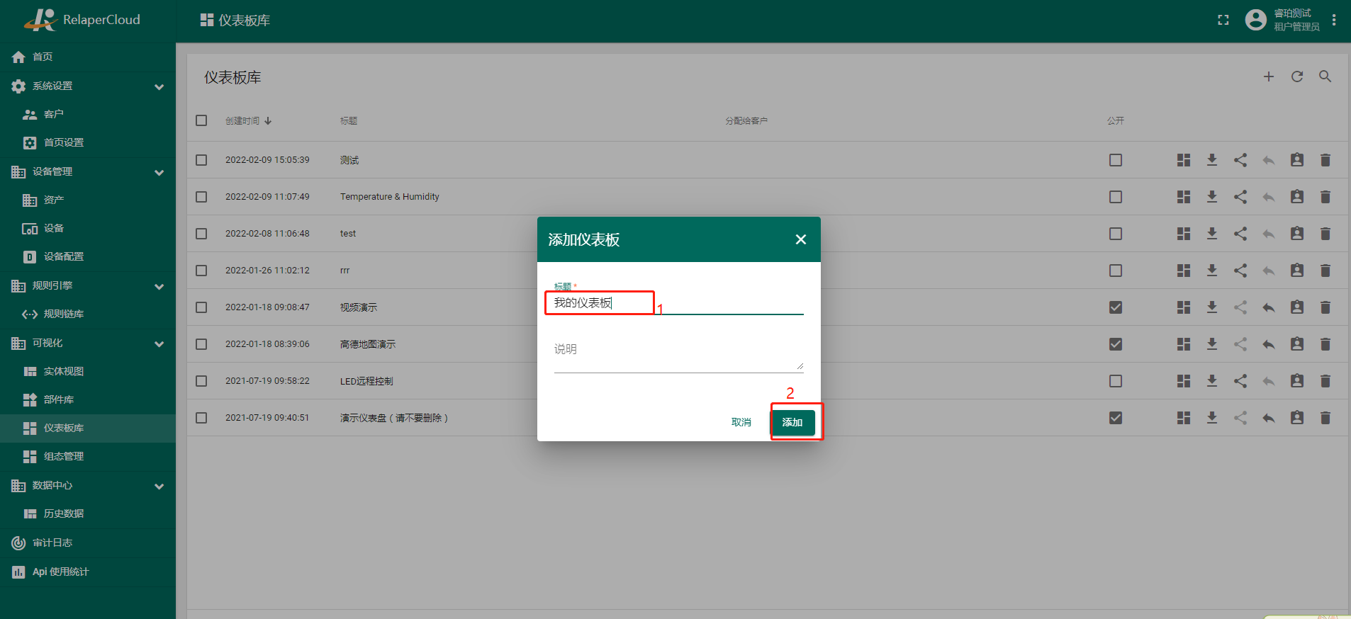
Task: Manage assigned customers for 测试 row
Action: pyautogui.click(x=1297, y=160)
